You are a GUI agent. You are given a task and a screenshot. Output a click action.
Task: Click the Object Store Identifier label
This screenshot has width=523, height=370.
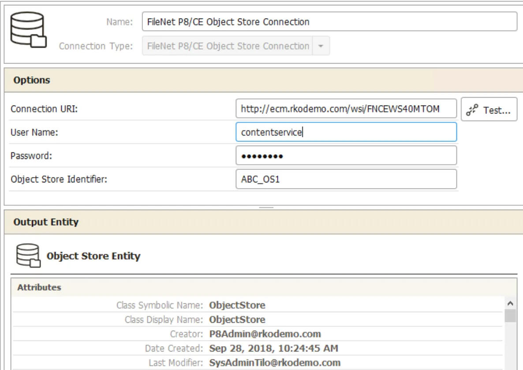point(59,179)
